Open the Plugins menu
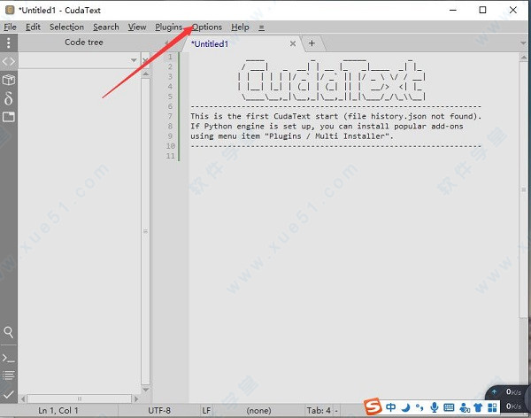 (169, 27)
